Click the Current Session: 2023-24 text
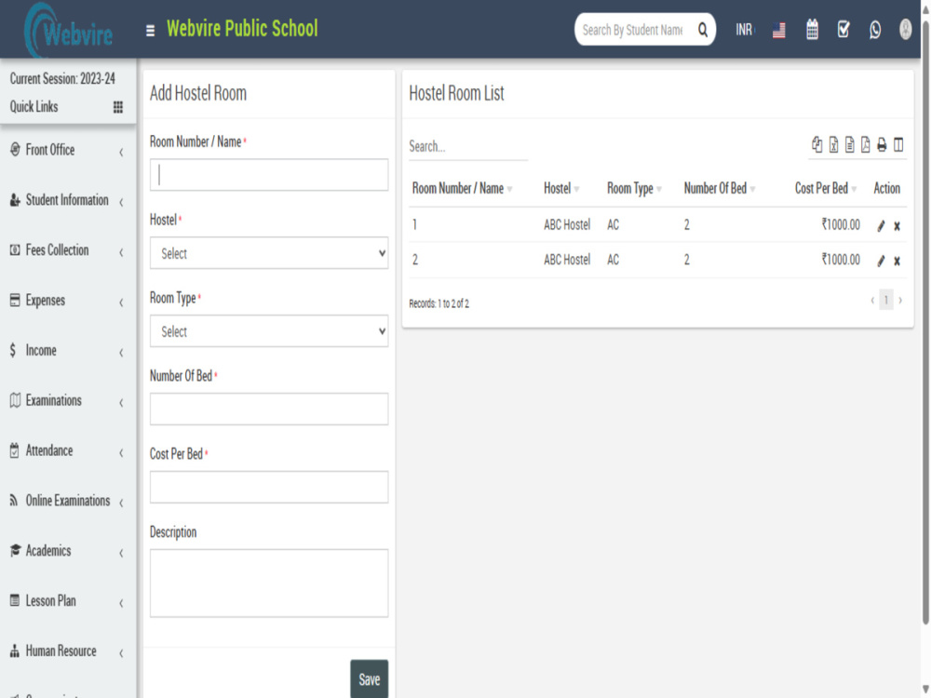Screen dimensions: 931x698 click(62, 79)
